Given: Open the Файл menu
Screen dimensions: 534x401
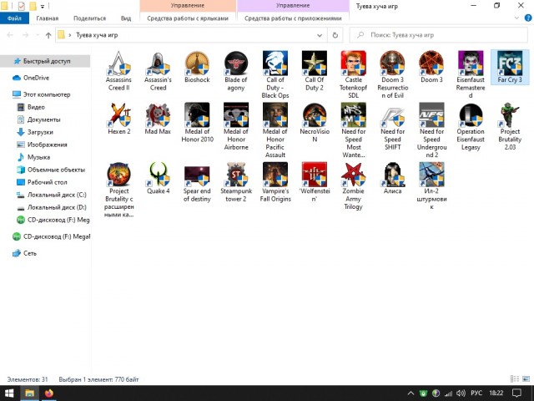Looking at the screenshot, I should click(14, 18).
